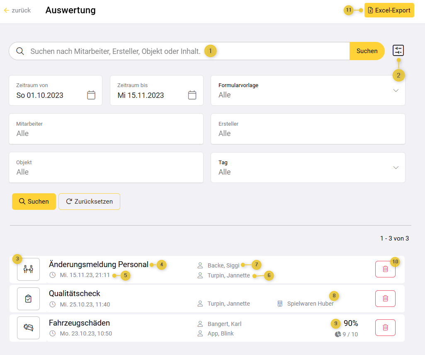
Task: Open calendar picker for Zeitraum bis
Action: pyautogui.click(x=192, y=95)
